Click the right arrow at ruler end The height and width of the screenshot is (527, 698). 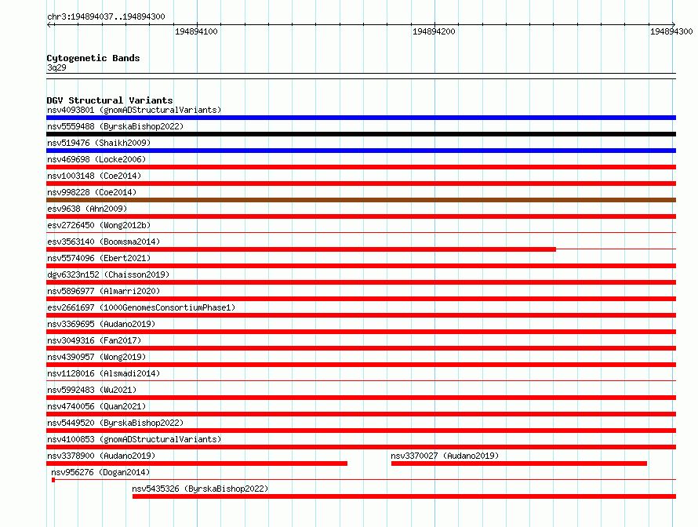673,25
